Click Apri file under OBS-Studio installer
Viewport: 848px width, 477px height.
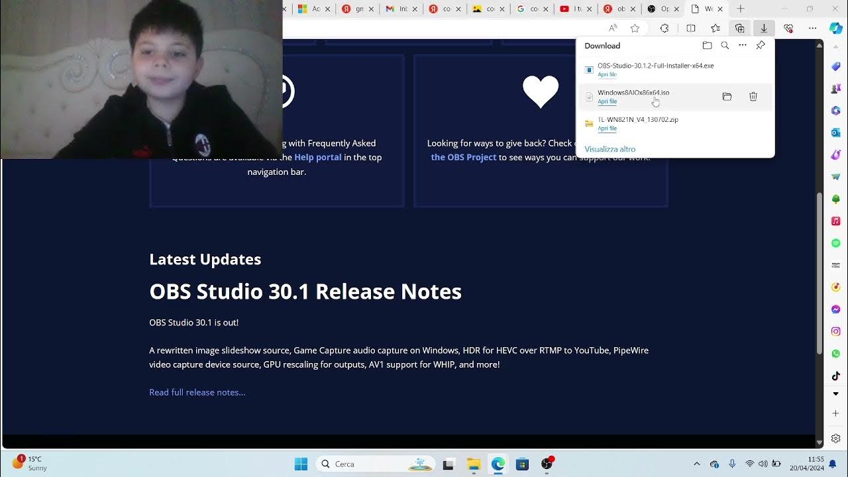(x=607, y=75)
